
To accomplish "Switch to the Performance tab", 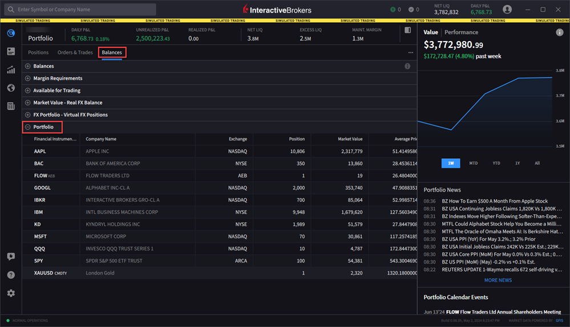I will click(x=462, y=33).
